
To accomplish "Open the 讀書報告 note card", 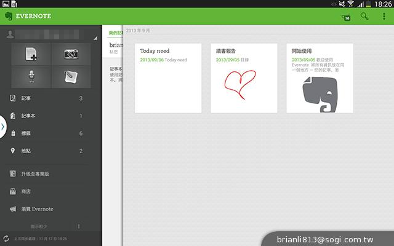I will pyautogui.click(x=244, y=78).
